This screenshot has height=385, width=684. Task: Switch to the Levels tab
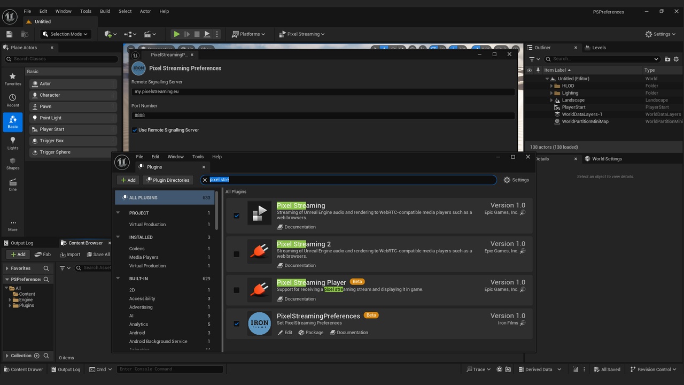coord(595,48)
